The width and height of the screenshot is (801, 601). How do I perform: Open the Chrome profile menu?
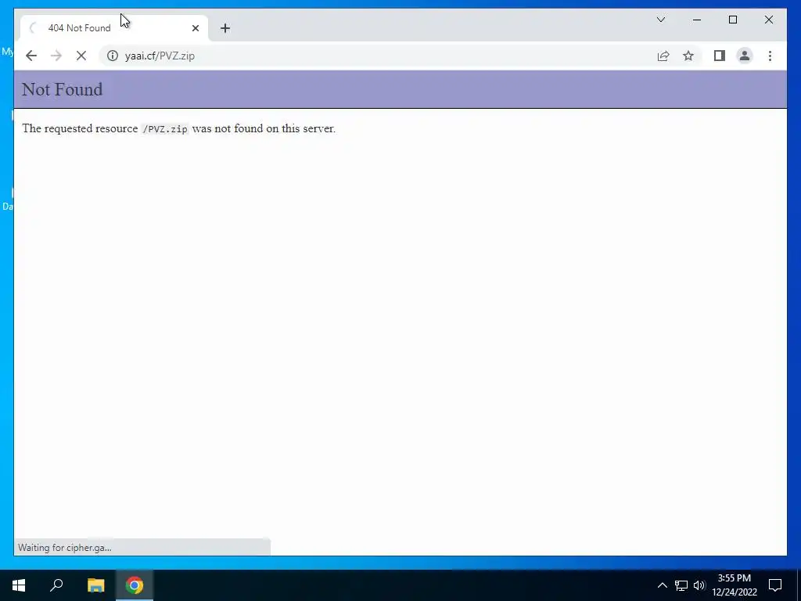(745, 56)
